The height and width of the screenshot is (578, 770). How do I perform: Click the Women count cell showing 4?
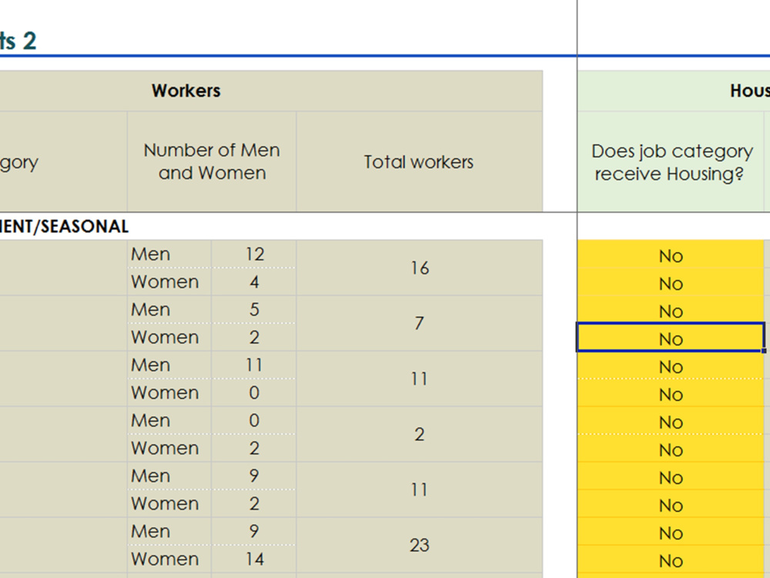coord(254,282)
